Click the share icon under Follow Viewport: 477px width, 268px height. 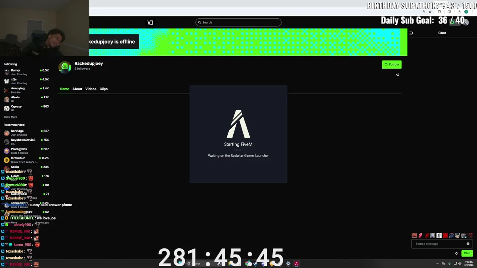click(397, 75)
